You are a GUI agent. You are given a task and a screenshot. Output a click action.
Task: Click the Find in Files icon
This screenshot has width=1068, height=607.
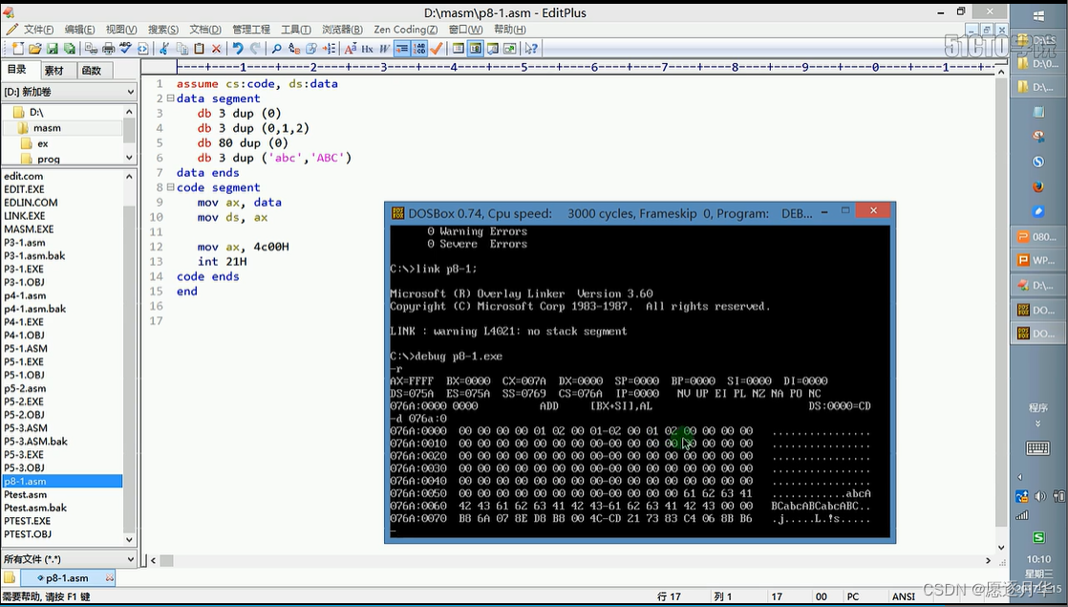click(x=311, y=49)
